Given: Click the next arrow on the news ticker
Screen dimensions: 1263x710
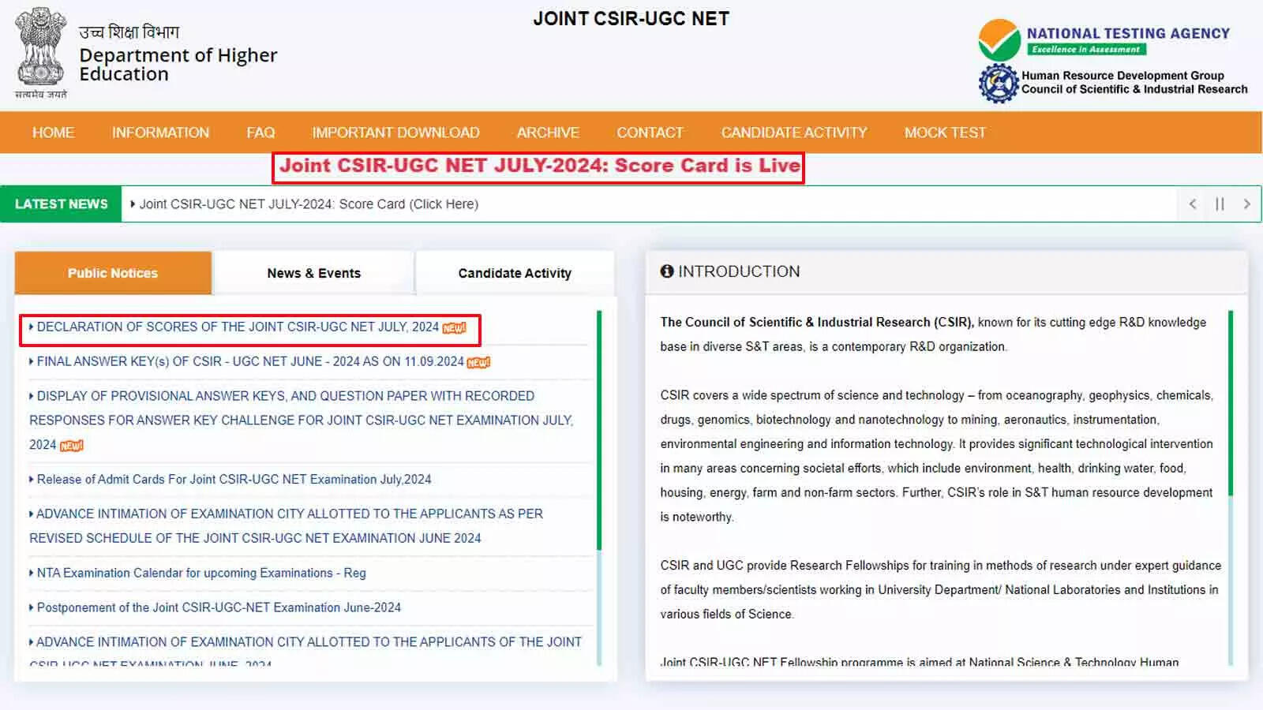Looking at the screenshot, I should (x=1246, y=204).
